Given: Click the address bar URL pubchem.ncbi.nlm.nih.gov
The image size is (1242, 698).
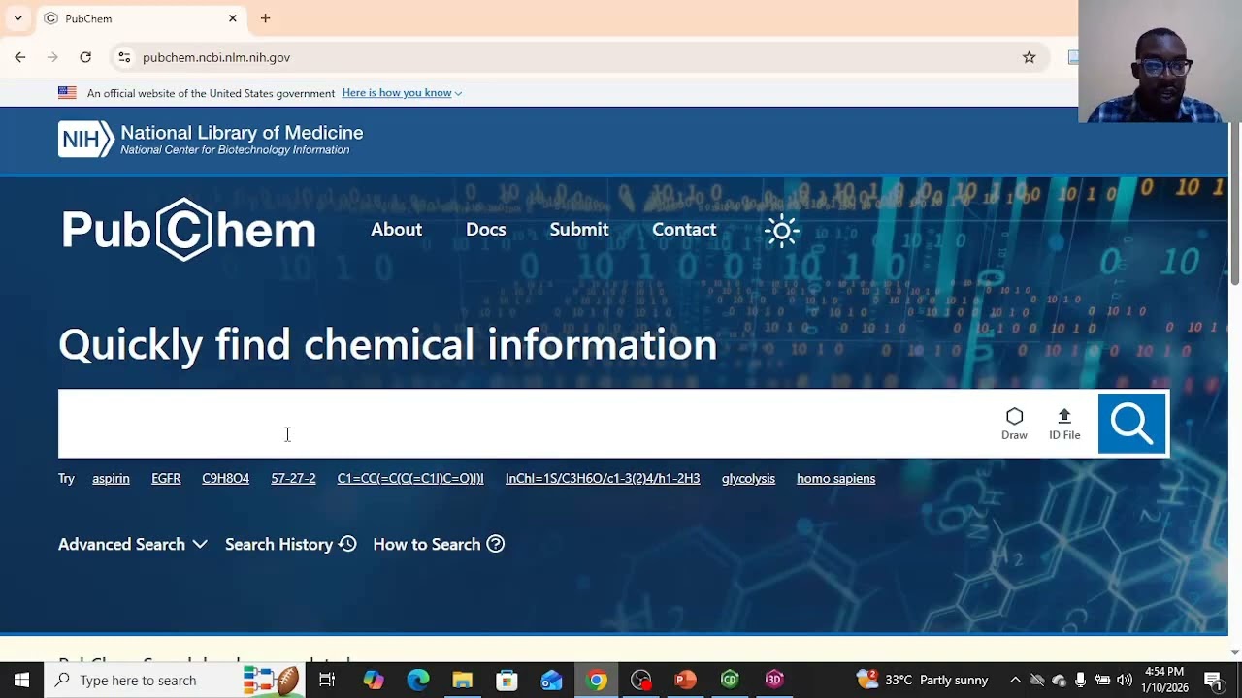Looking at the screenshot, I should (x=216, y=57).
